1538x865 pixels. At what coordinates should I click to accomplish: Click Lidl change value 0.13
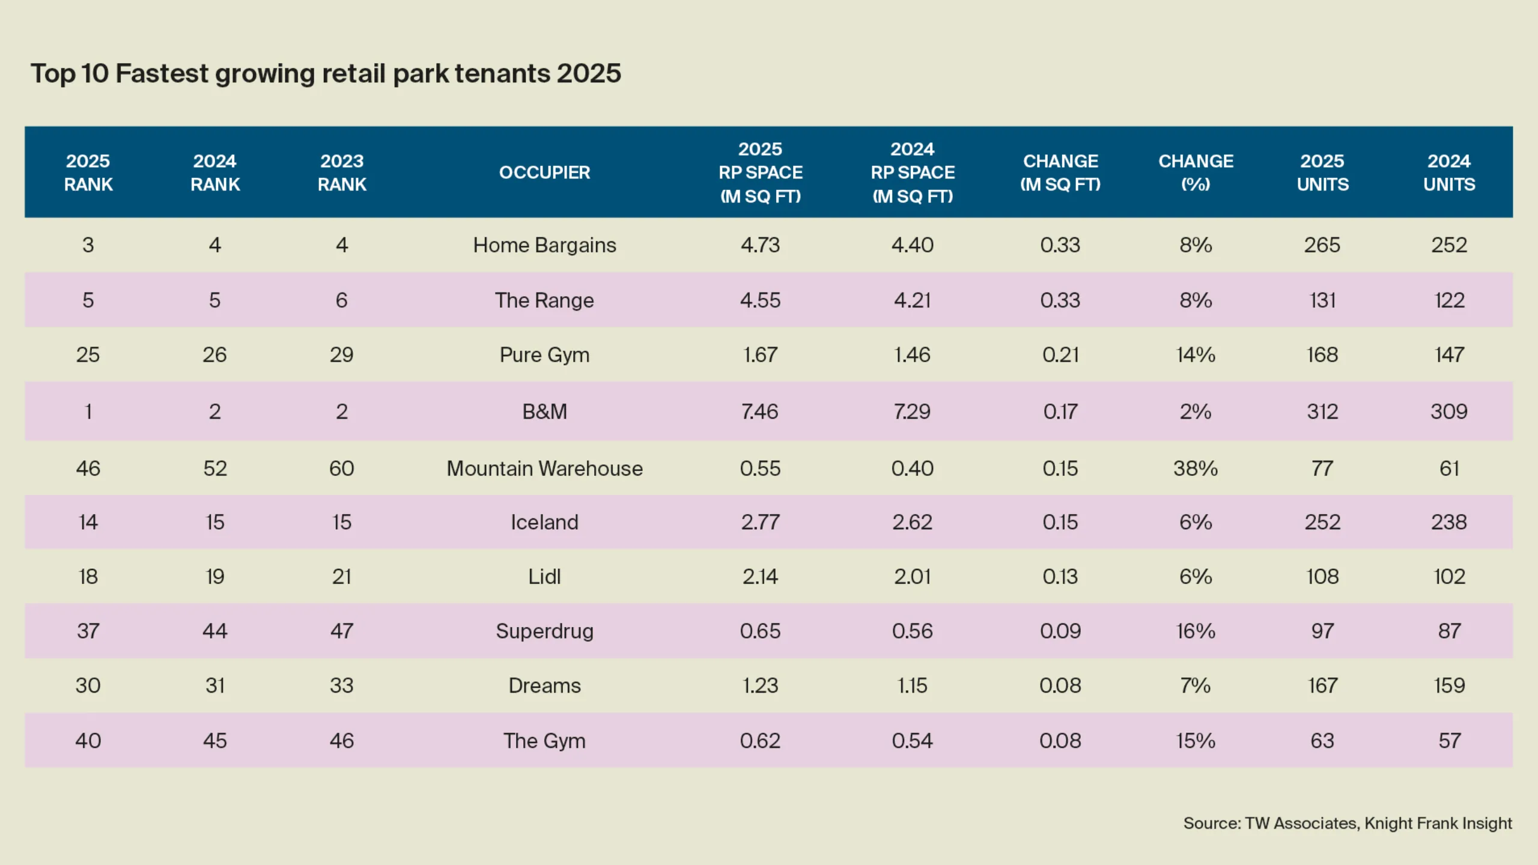tap(1060, 577)
